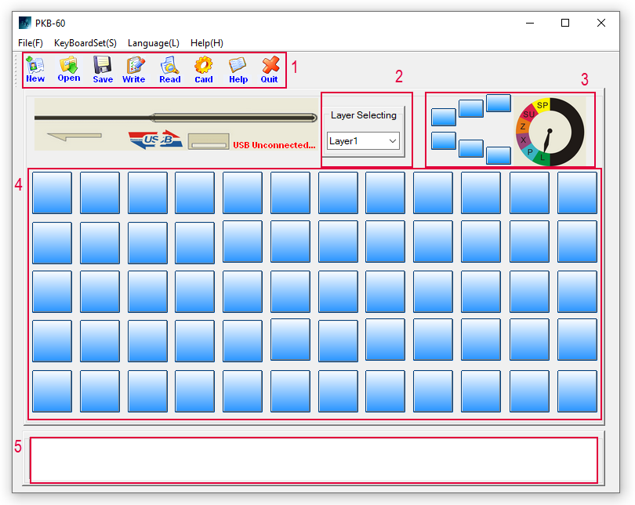The image size is (635, 505).
Task: Click the top-right blue key in grid
Action: [577, 193]
